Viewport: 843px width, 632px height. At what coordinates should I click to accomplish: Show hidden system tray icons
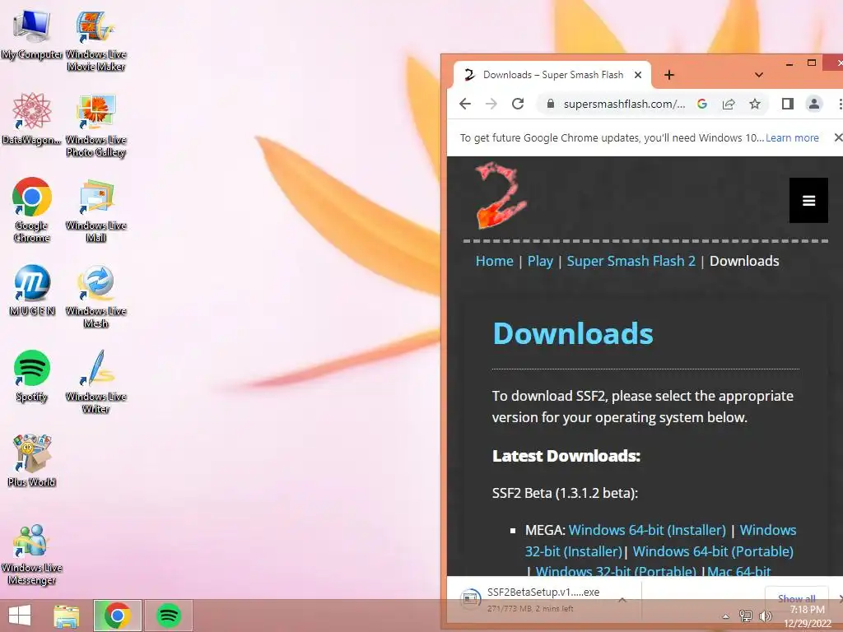[726, 616]
